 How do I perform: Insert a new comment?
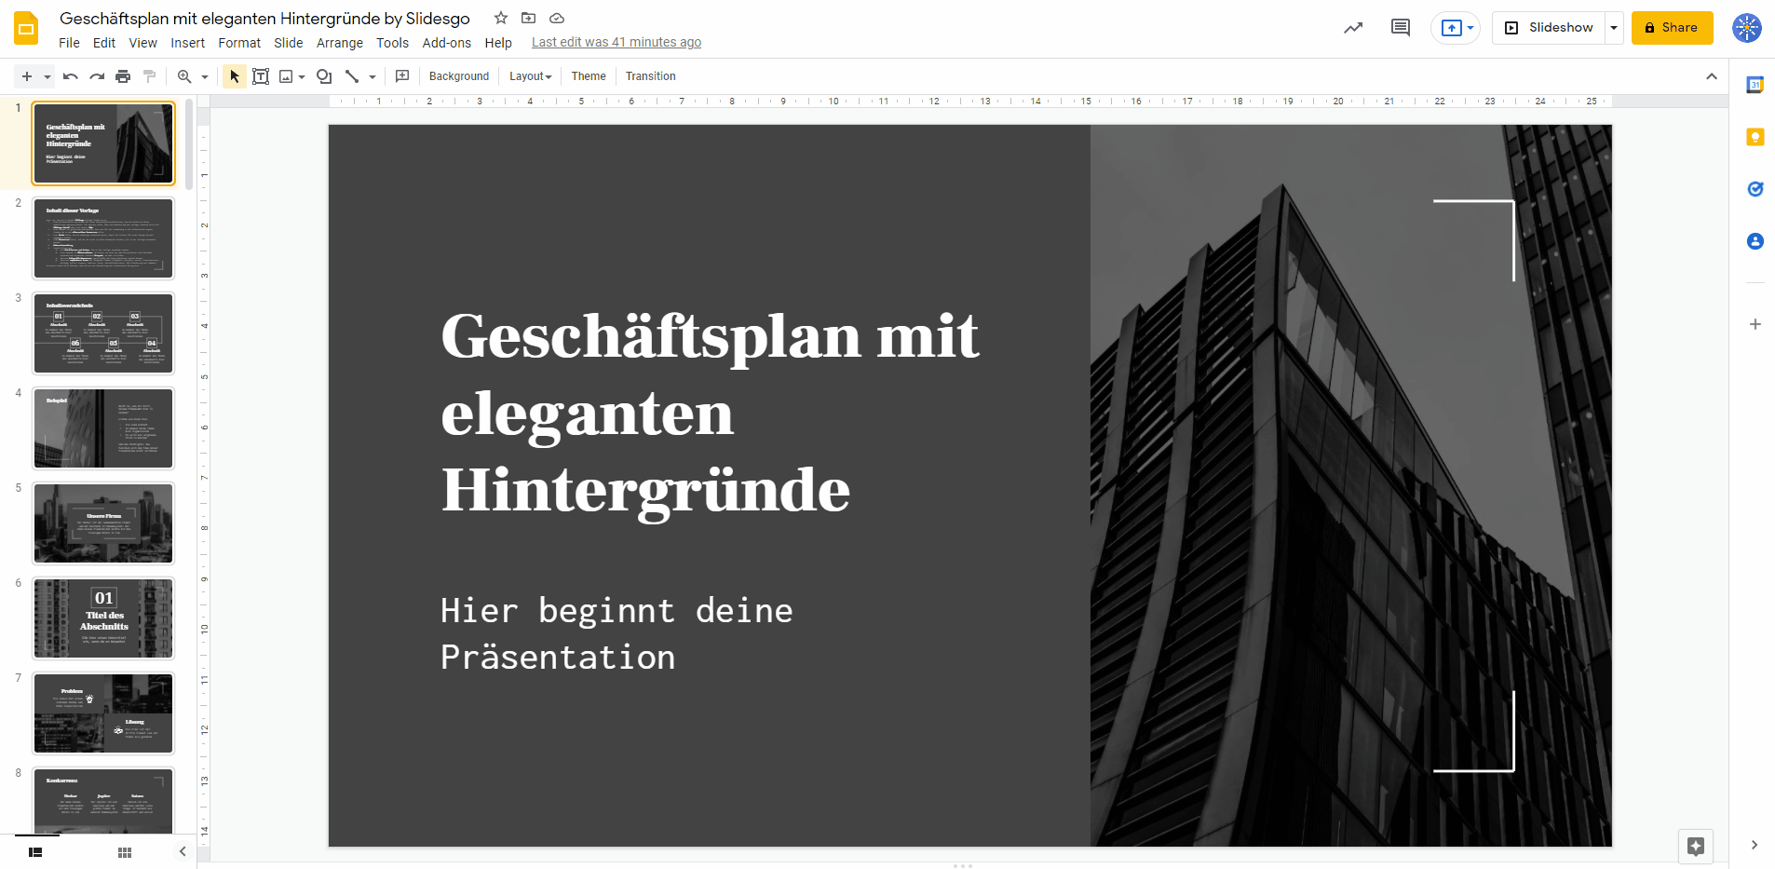(x=402, y=76)
